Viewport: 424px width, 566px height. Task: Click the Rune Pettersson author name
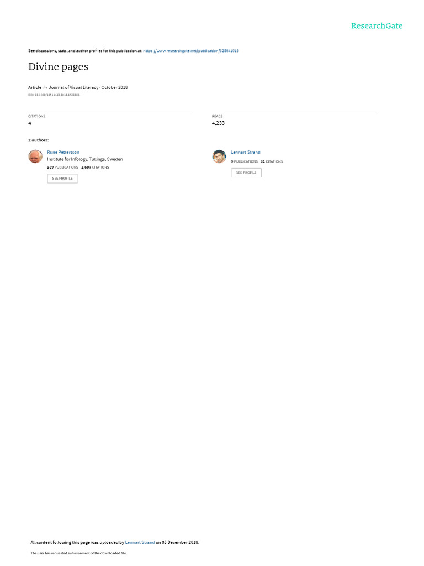tap(63, 153)
